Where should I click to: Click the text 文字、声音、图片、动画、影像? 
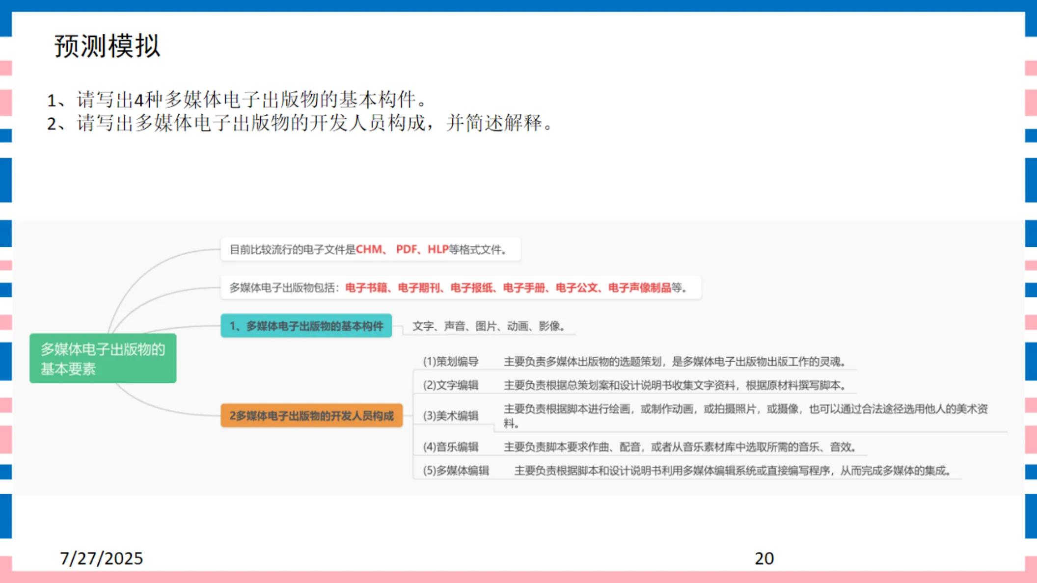coord(489,326)
